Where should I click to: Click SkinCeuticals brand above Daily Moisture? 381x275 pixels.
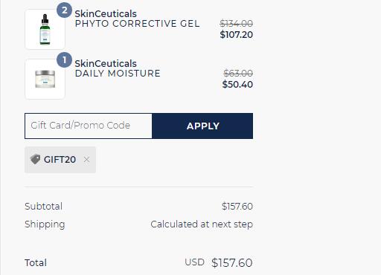(x=106, y=64)
